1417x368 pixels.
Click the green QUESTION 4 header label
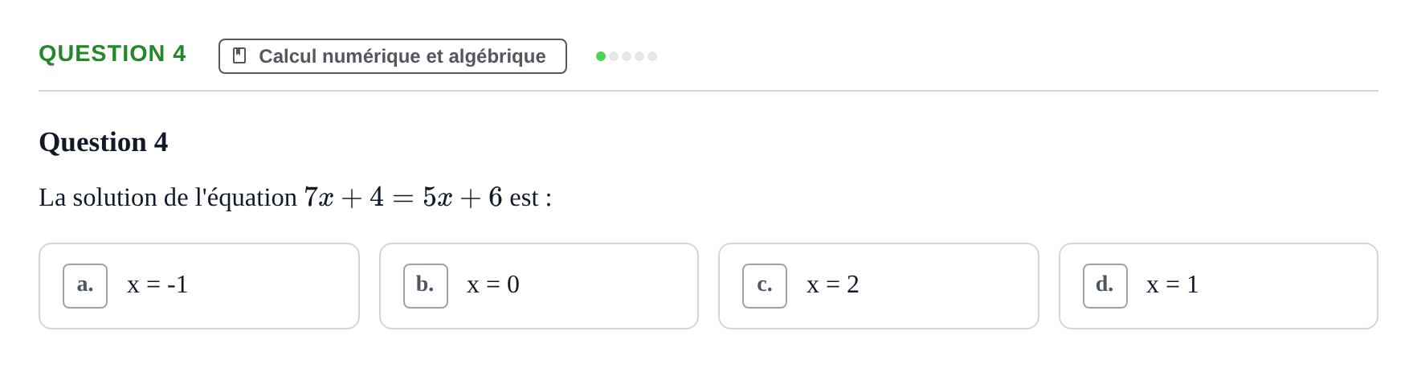tap(112, 54)
